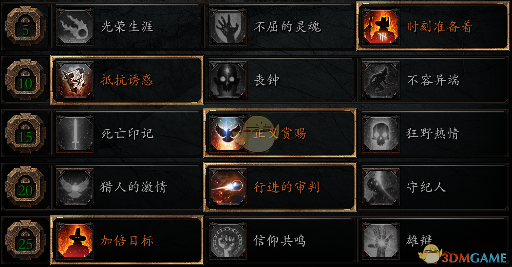Pick the 守纪人 talent icon
This screenshot has width=512, height=267.
[381, 187]
